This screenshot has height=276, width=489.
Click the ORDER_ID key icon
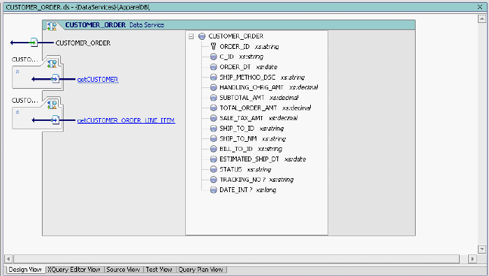(213, 47)
